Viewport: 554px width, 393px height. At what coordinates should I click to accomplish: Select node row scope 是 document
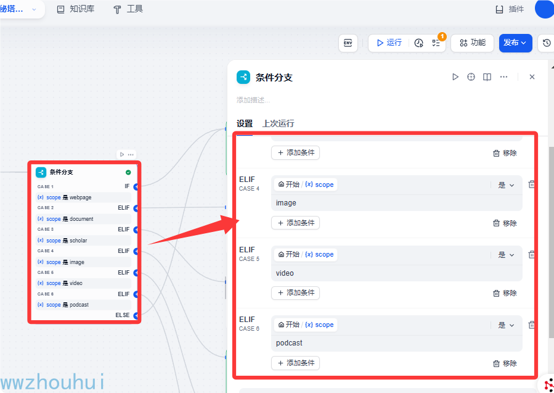(83, 219)
